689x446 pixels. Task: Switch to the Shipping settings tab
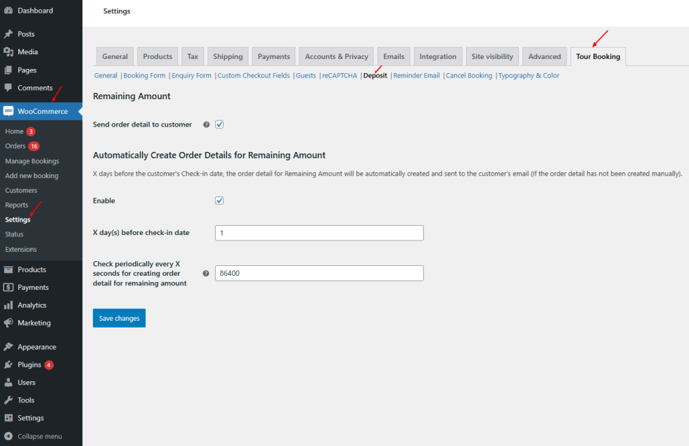coord(228,57)
